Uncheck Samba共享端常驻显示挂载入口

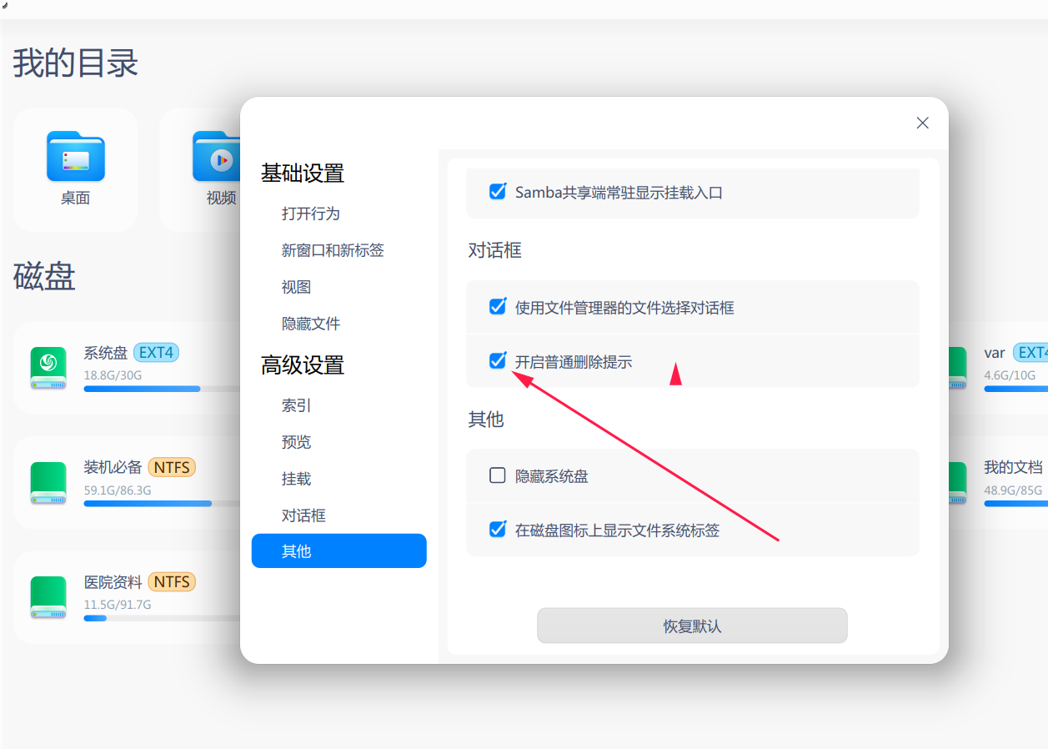498,192
